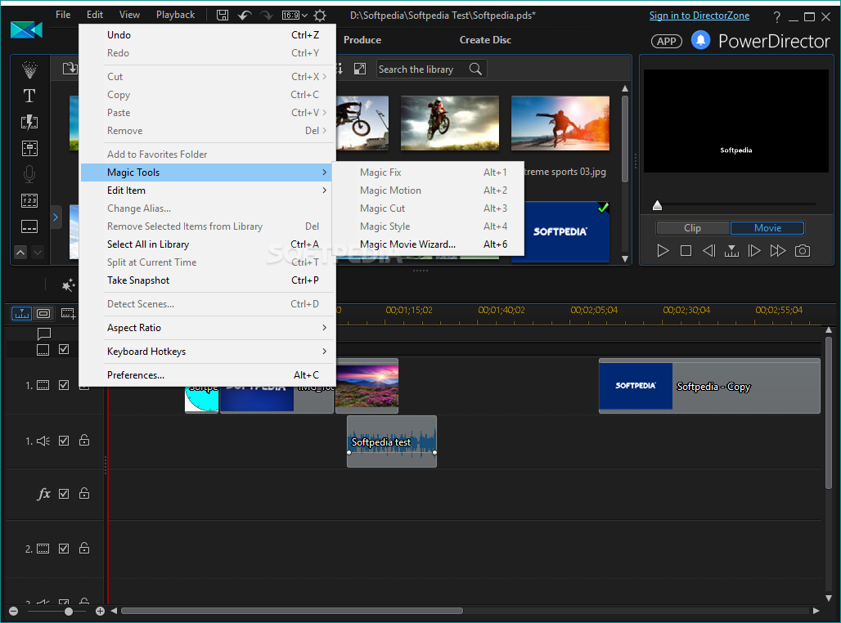The height and width of the screenshot is (623, 841).
Task: Select the Softpedia - Copy timeline clip
Action: tap(709, 386)
